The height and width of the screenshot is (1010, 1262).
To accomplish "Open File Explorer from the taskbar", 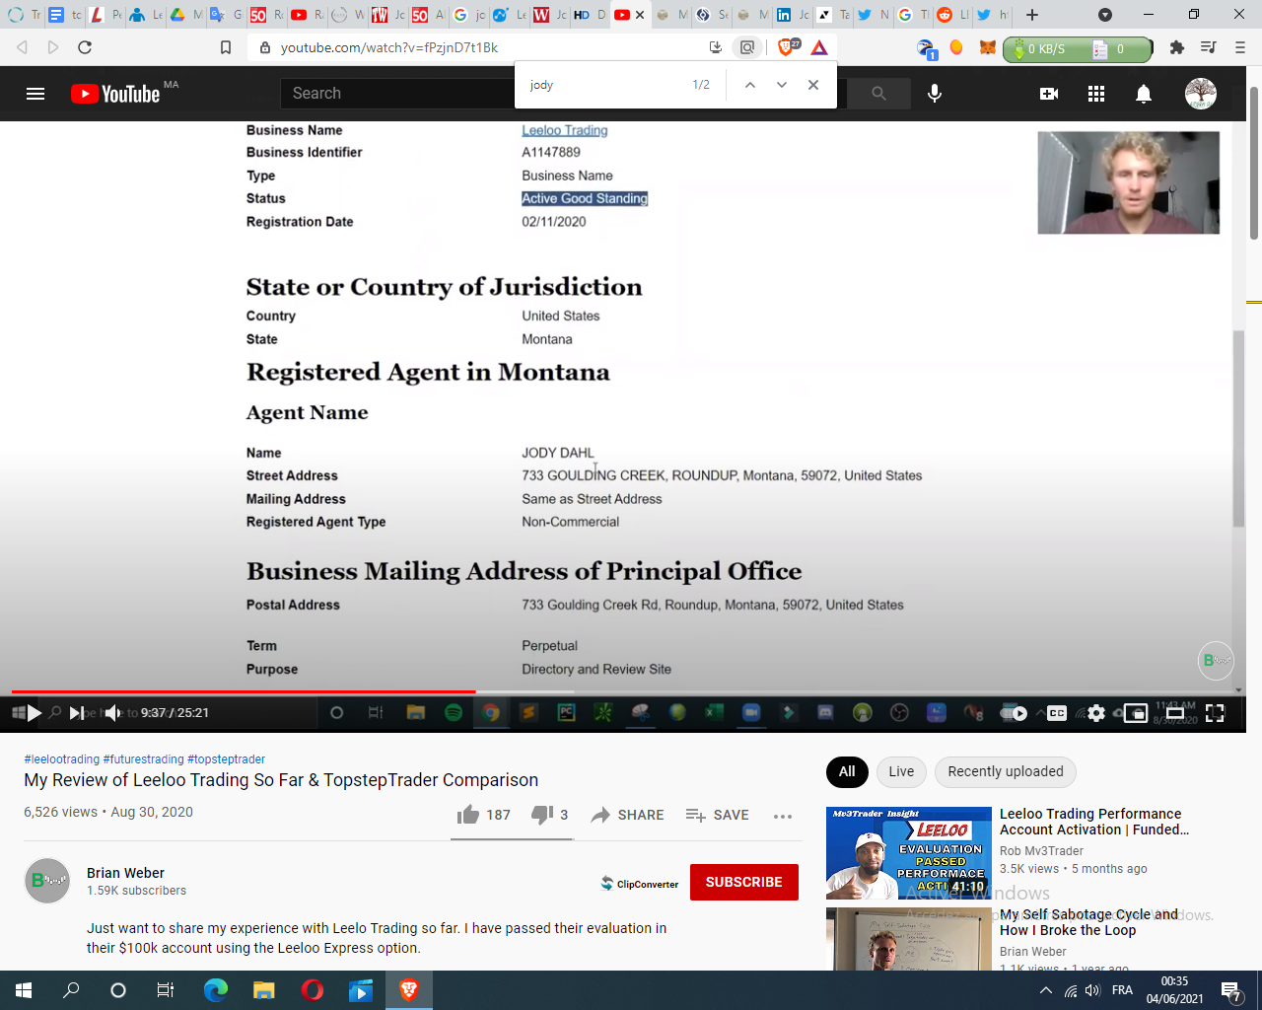I will point(263,990).
